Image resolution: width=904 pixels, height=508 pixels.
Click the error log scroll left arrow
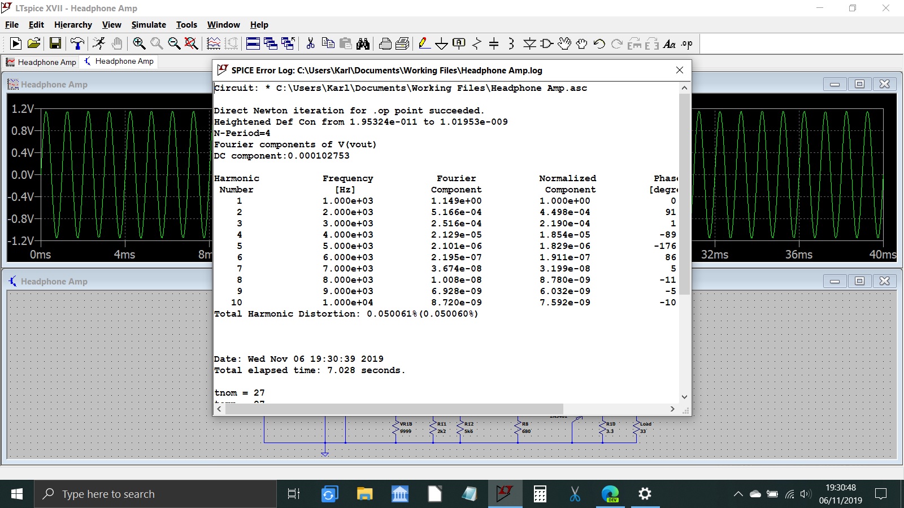[219, 409]
